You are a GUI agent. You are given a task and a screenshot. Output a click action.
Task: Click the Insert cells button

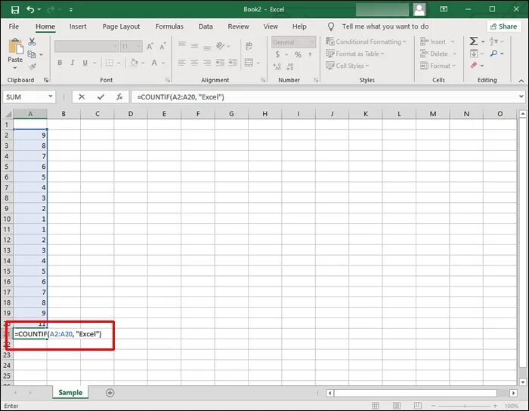[438, 41]
